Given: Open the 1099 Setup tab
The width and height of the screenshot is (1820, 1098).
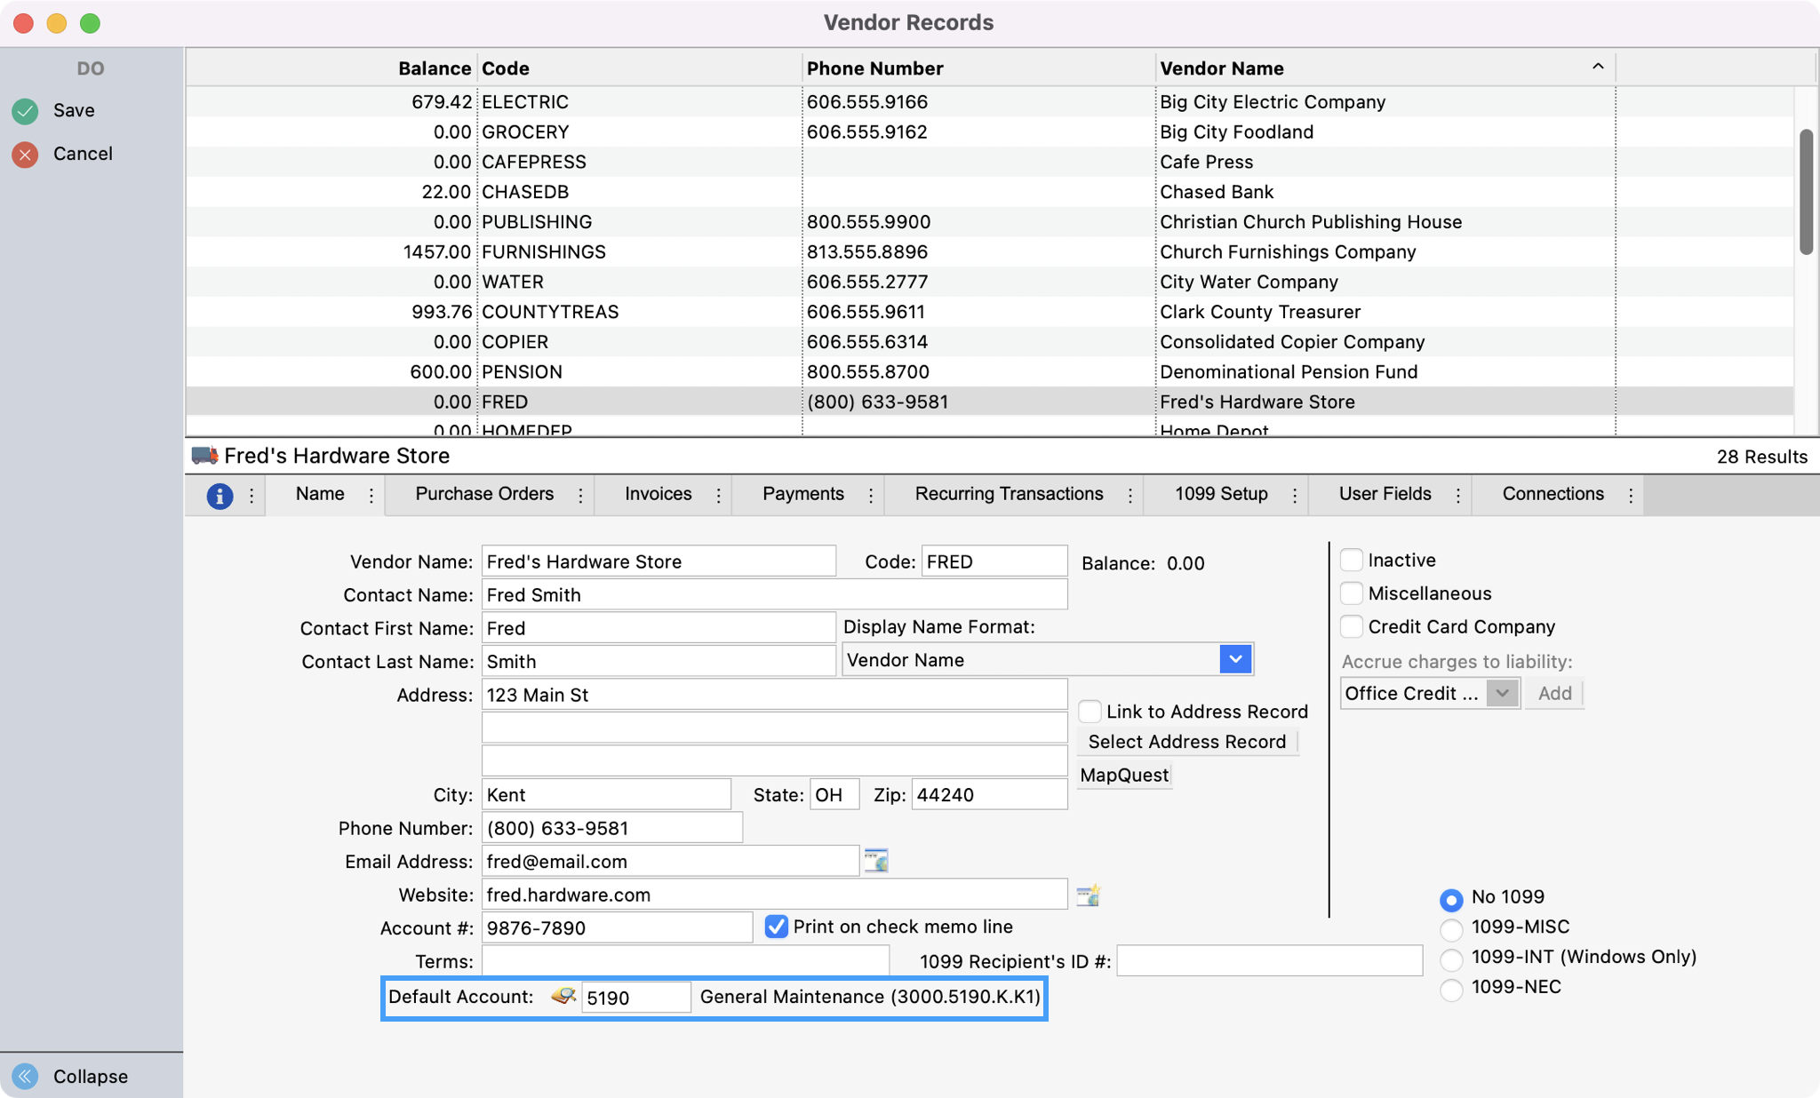Looking at the screenshot, I should (1221, 495).
